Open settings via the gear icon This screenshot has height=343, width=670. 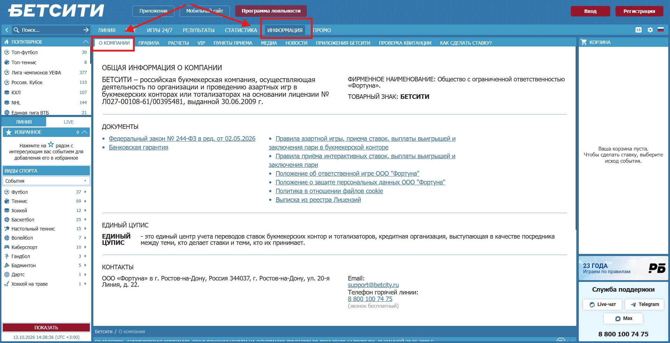pyautogui.click(x=650, y=30)
